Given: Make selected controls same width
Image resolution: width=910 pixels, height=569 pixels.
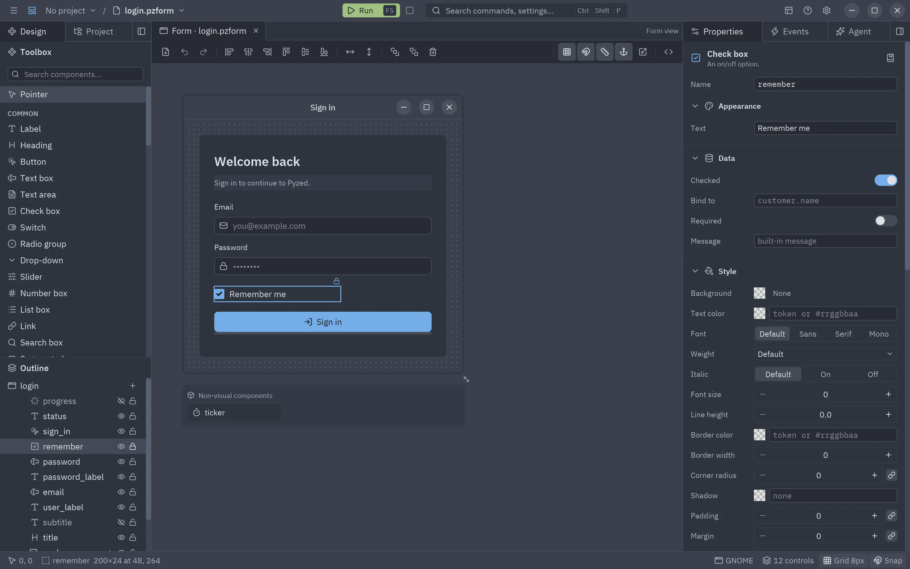Looking at the screenshot, I should (x=350, y=52).
